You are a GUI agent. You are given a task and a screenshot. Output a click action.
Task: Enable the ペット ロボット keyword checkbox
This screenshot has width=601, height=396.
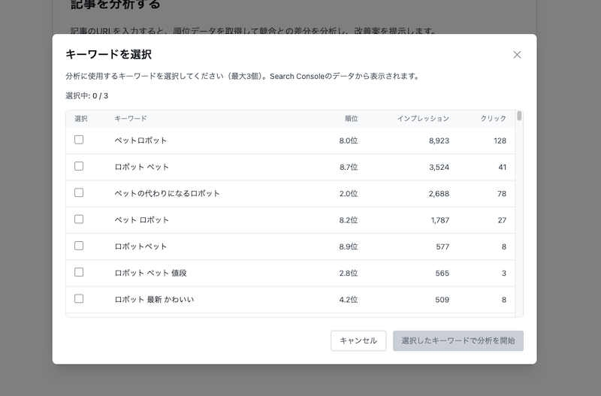pyautogui.click(x=79, y=219)
